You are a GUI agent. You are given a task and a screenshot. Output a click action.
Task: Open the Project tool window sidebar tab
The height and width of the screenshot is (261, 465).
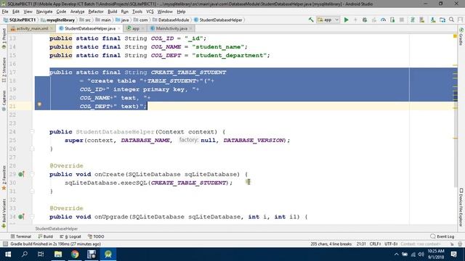(x=4, y=38)
